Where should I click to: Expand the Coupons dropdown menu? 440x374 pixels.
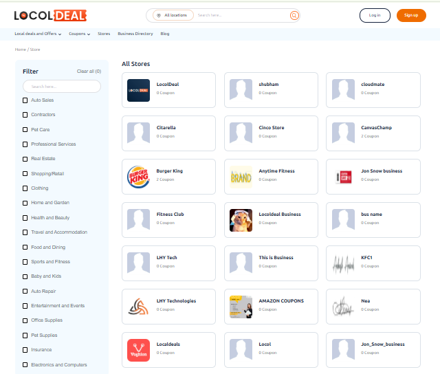[80, 34]
